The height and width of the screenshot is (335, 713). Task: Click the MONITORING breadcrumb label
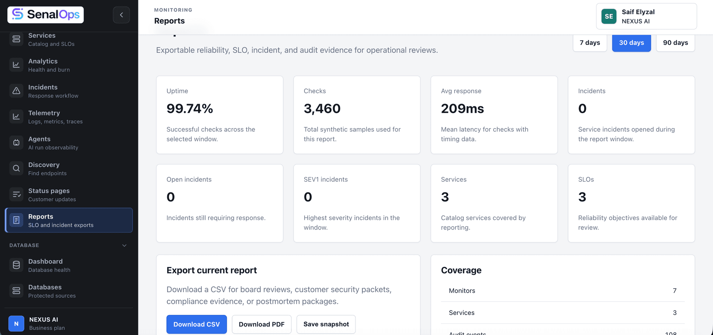[173, 10]
